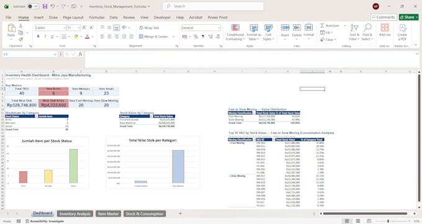Toggle bold formatting
Screen dimensions: 422x224
pyautogui.click(x=38, y=37)
